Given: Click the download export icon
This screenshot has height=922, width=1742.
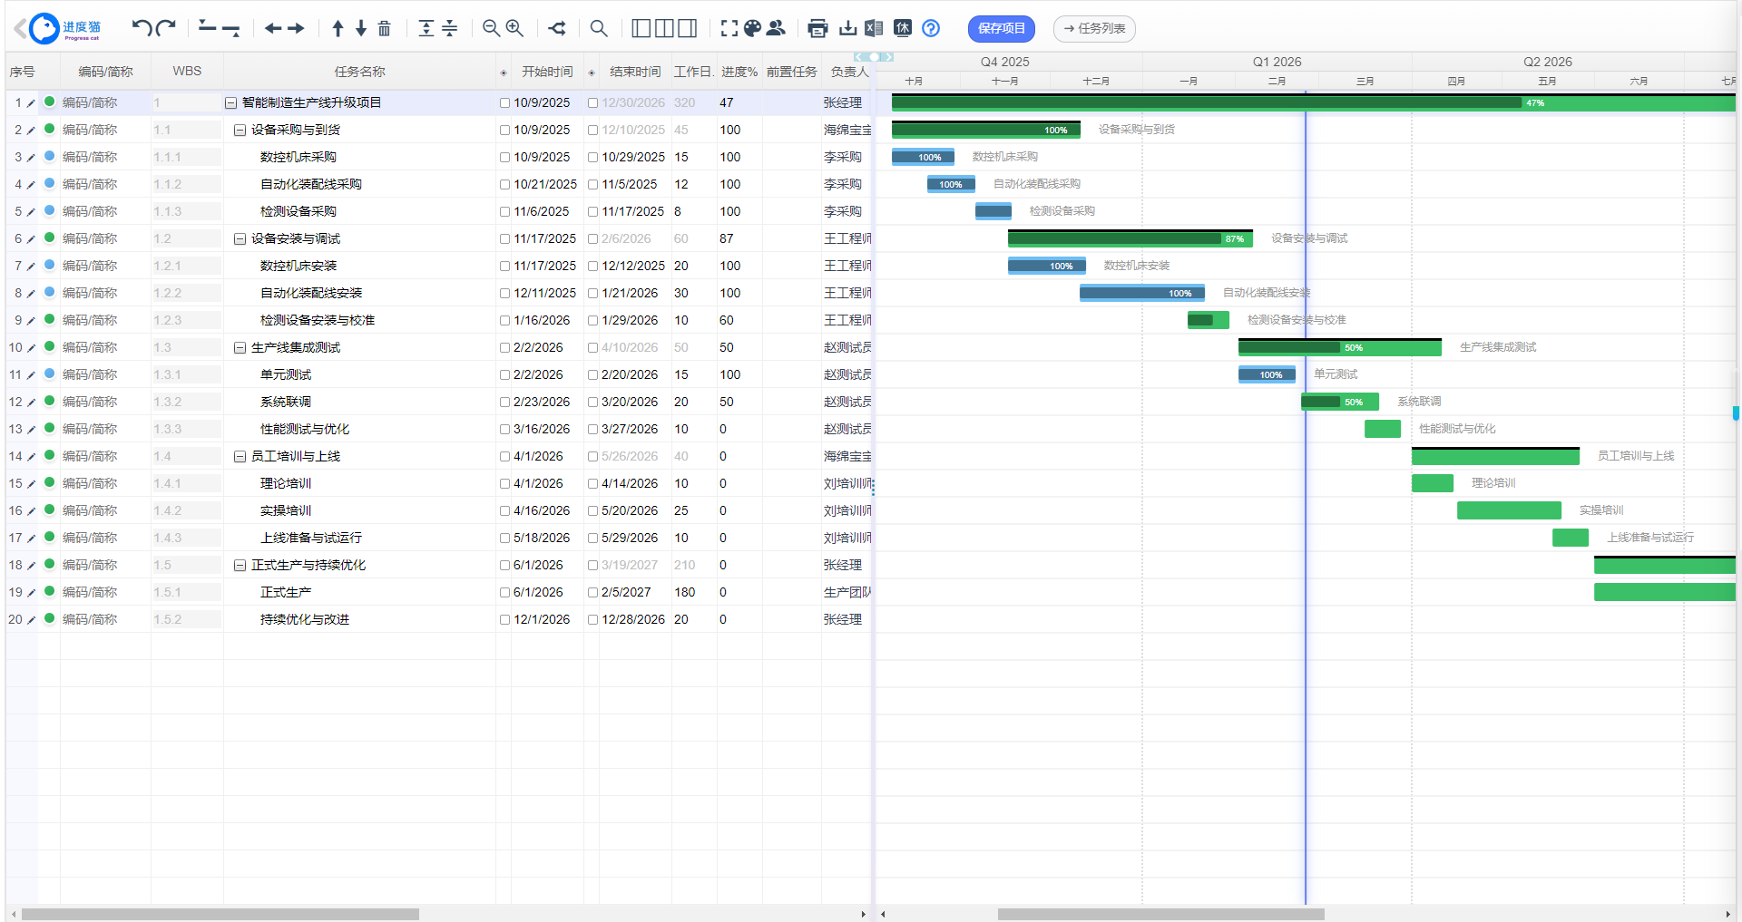Looking at the screenshot, I should click(x=847, y=28).
